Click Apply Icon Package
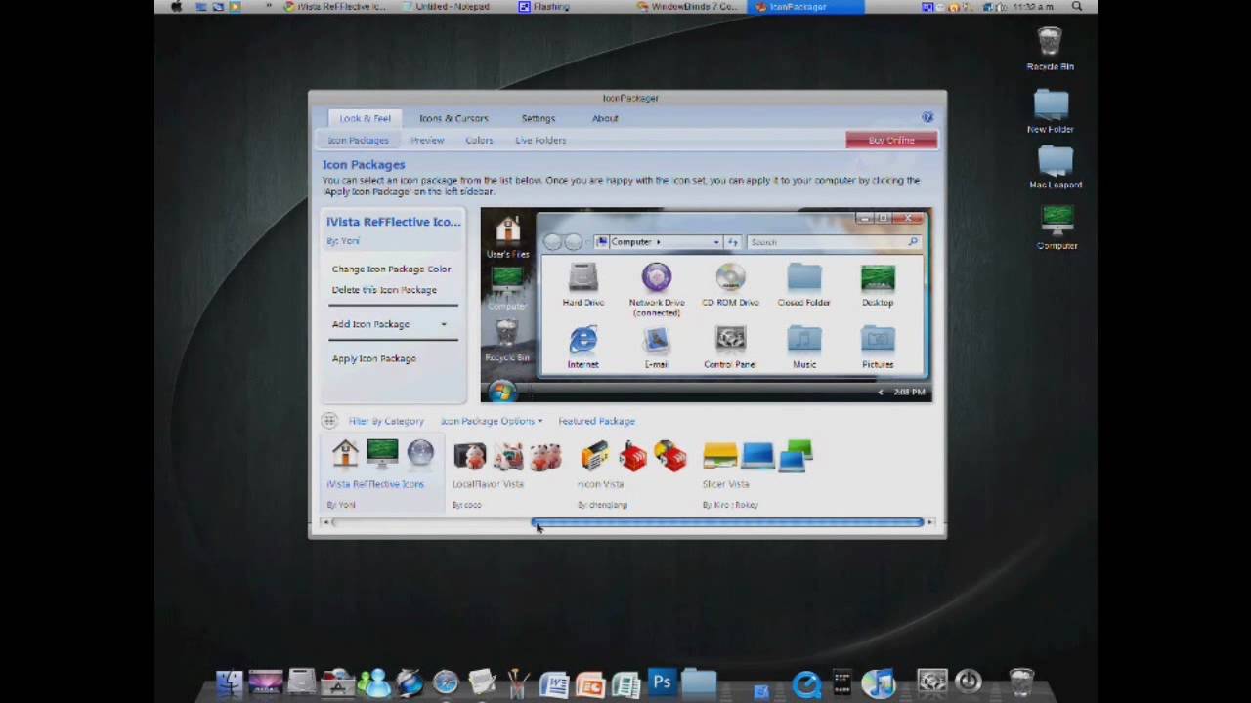This screenshot has height=703, width=1251. click(x=373, y=358)
